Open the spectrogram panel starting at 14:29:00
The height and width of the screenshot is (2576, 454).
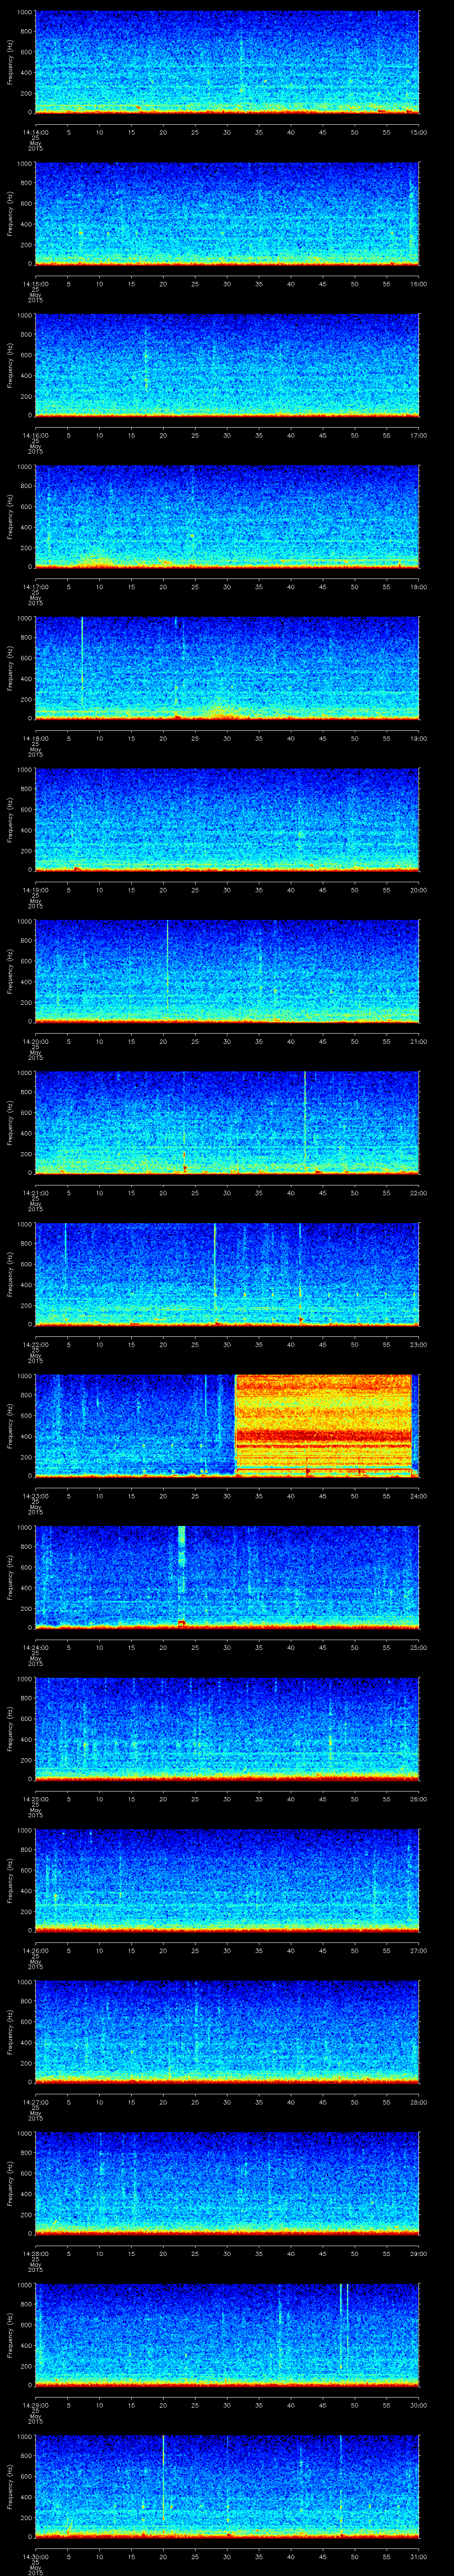[227, 2334]
